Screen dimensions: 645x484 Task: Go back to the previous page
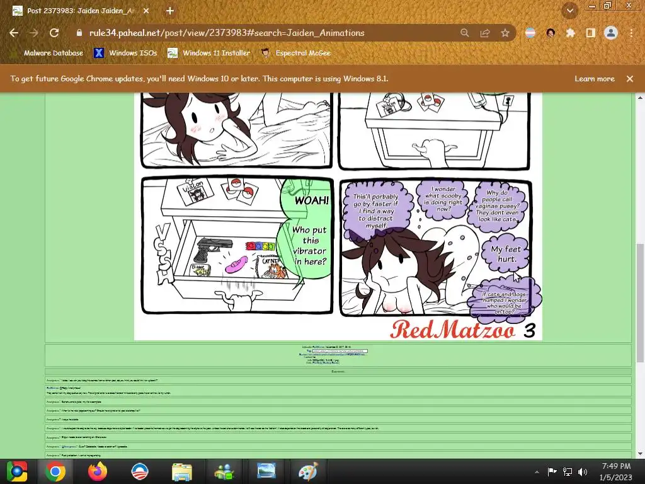(x=14, y=33)
